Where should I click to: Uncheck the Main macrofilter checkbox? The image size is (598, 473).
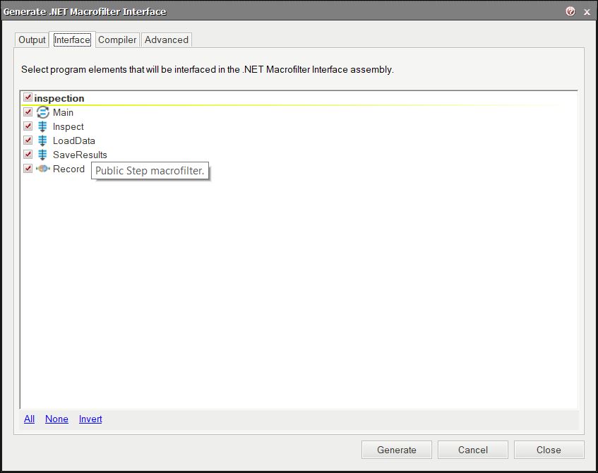28,112
